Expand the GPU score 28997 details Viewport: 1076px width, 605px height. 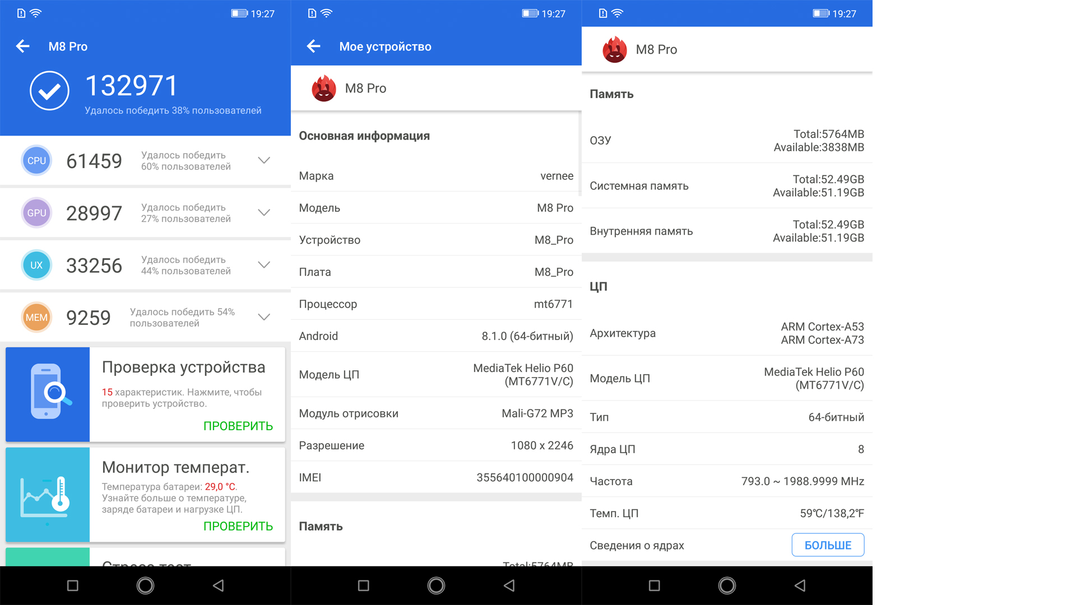[x=264, y=213]
